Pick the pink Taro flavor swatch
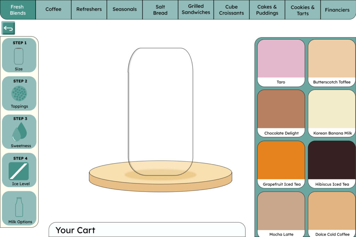Viewport: 356px width, 237px height. (x=281, y=59)
